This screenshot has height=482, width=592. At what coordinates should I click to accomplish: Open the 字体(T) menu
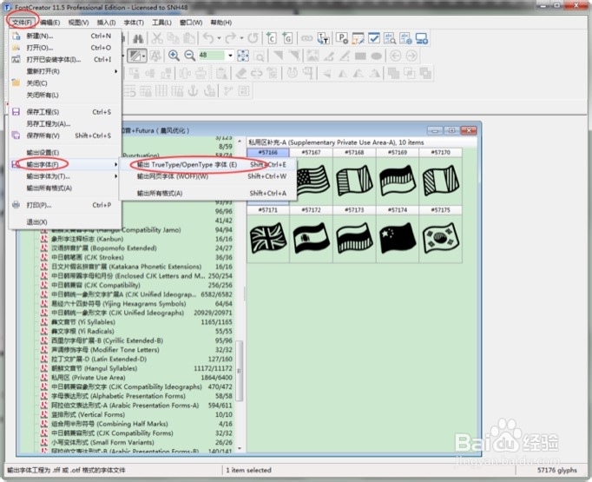(x=134, y=23)
